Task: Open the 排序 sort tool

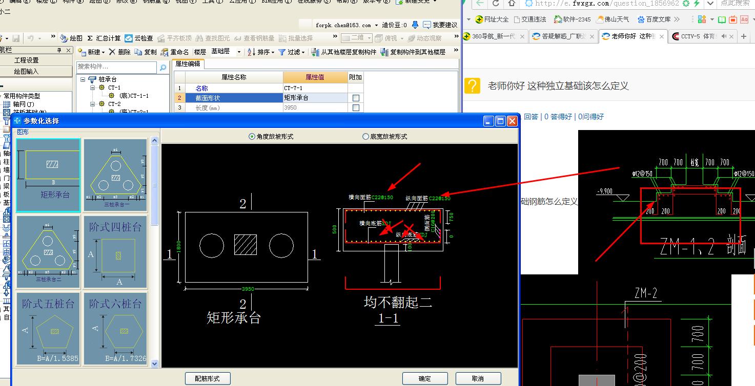Action: tap(260, 52)
